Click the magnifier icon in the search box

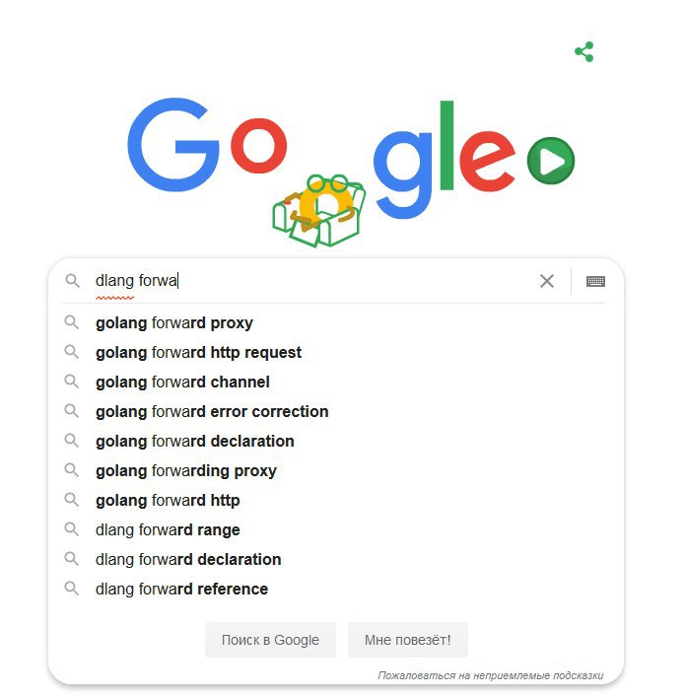pos(72,281)
